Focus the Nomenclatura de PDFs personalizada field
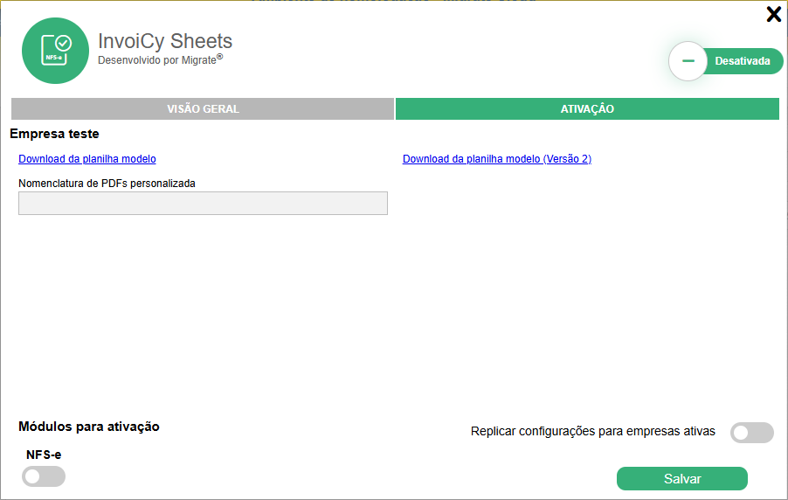The width and height of the screenshot is (788, 500). click(203, 203)
